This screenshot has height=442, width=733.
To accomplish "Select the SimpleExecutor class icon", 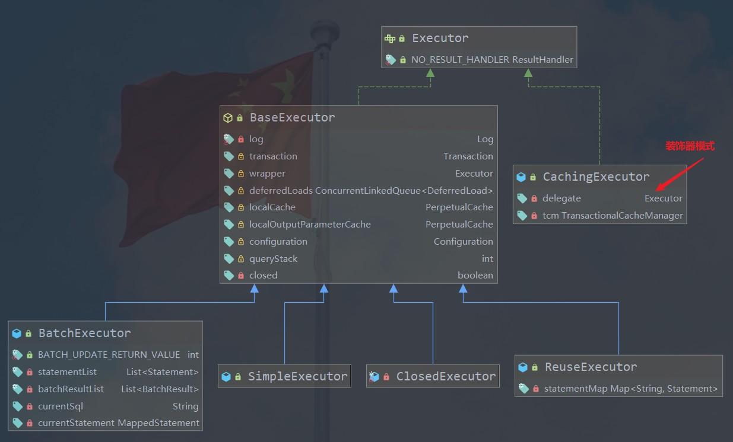I will [226, 376].
